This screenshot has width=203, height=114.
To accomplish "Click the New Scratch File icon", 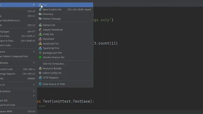I will [x=40, y=9].
